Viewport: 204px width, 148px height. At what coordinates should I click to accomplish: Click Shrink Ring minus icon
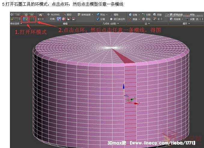coord(32,14)
